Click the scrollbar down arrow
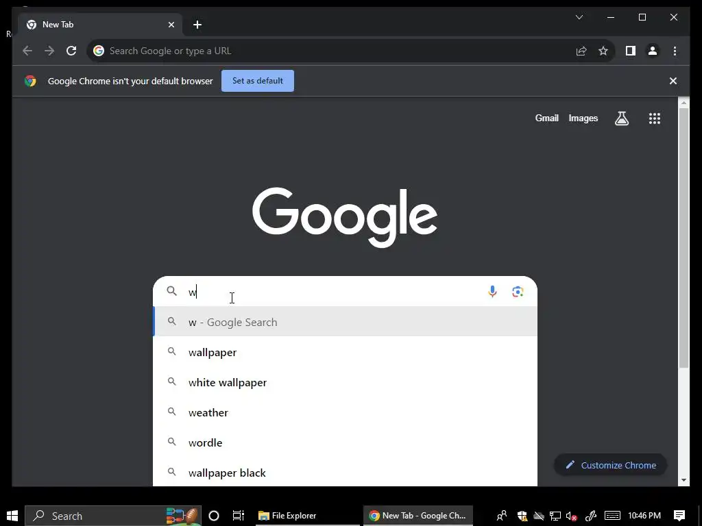 (683, 480)
